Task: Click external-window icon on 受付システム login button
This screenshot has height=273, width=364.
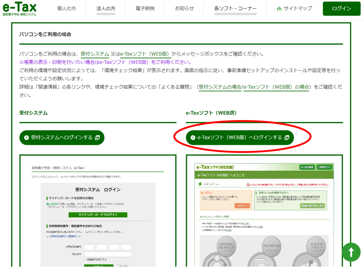Action: [x=97, y=137]
